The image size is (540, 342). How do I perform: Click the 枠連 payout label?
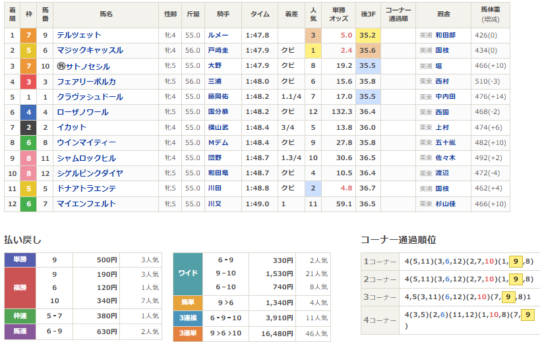pos(20,316)
